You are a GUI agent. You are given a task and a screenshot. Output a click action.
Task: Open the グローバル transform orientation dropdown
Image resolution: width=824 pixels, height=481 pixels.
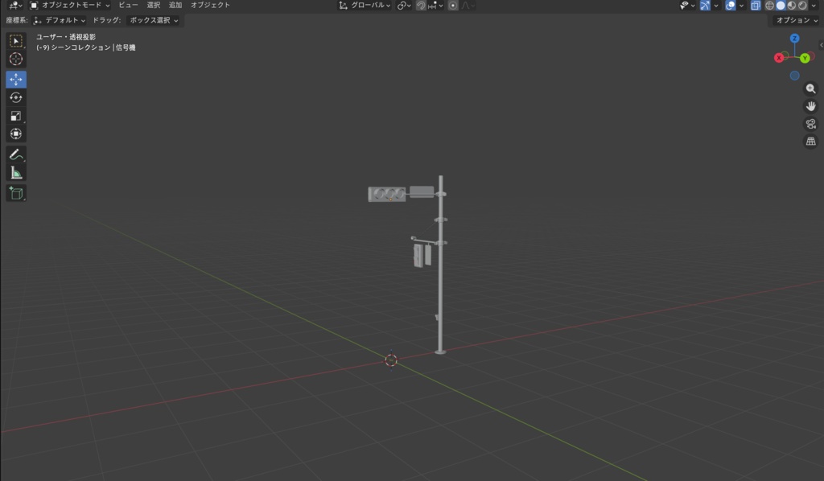365,6
